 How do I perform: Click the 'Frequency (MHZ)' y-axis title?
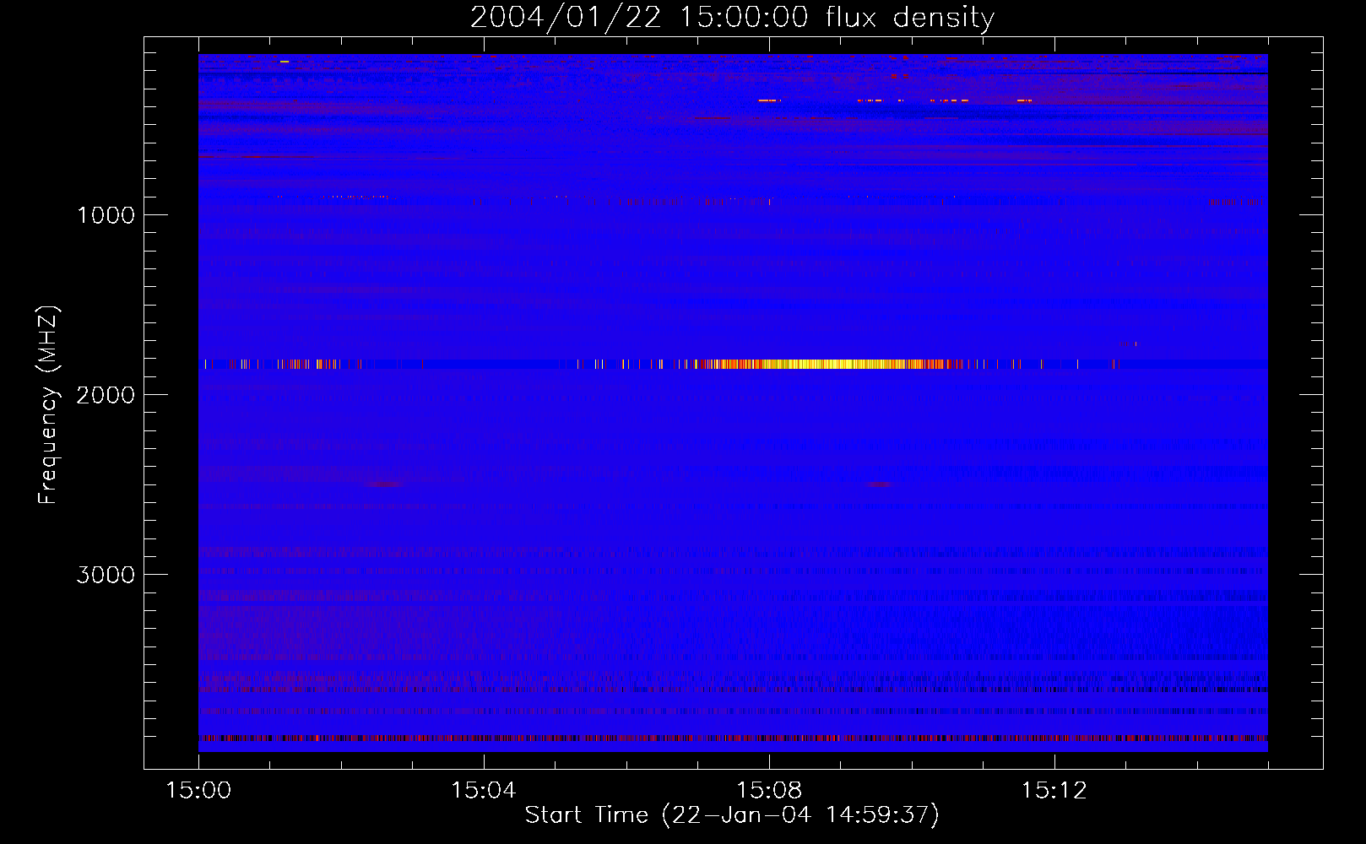click(48, 405)
